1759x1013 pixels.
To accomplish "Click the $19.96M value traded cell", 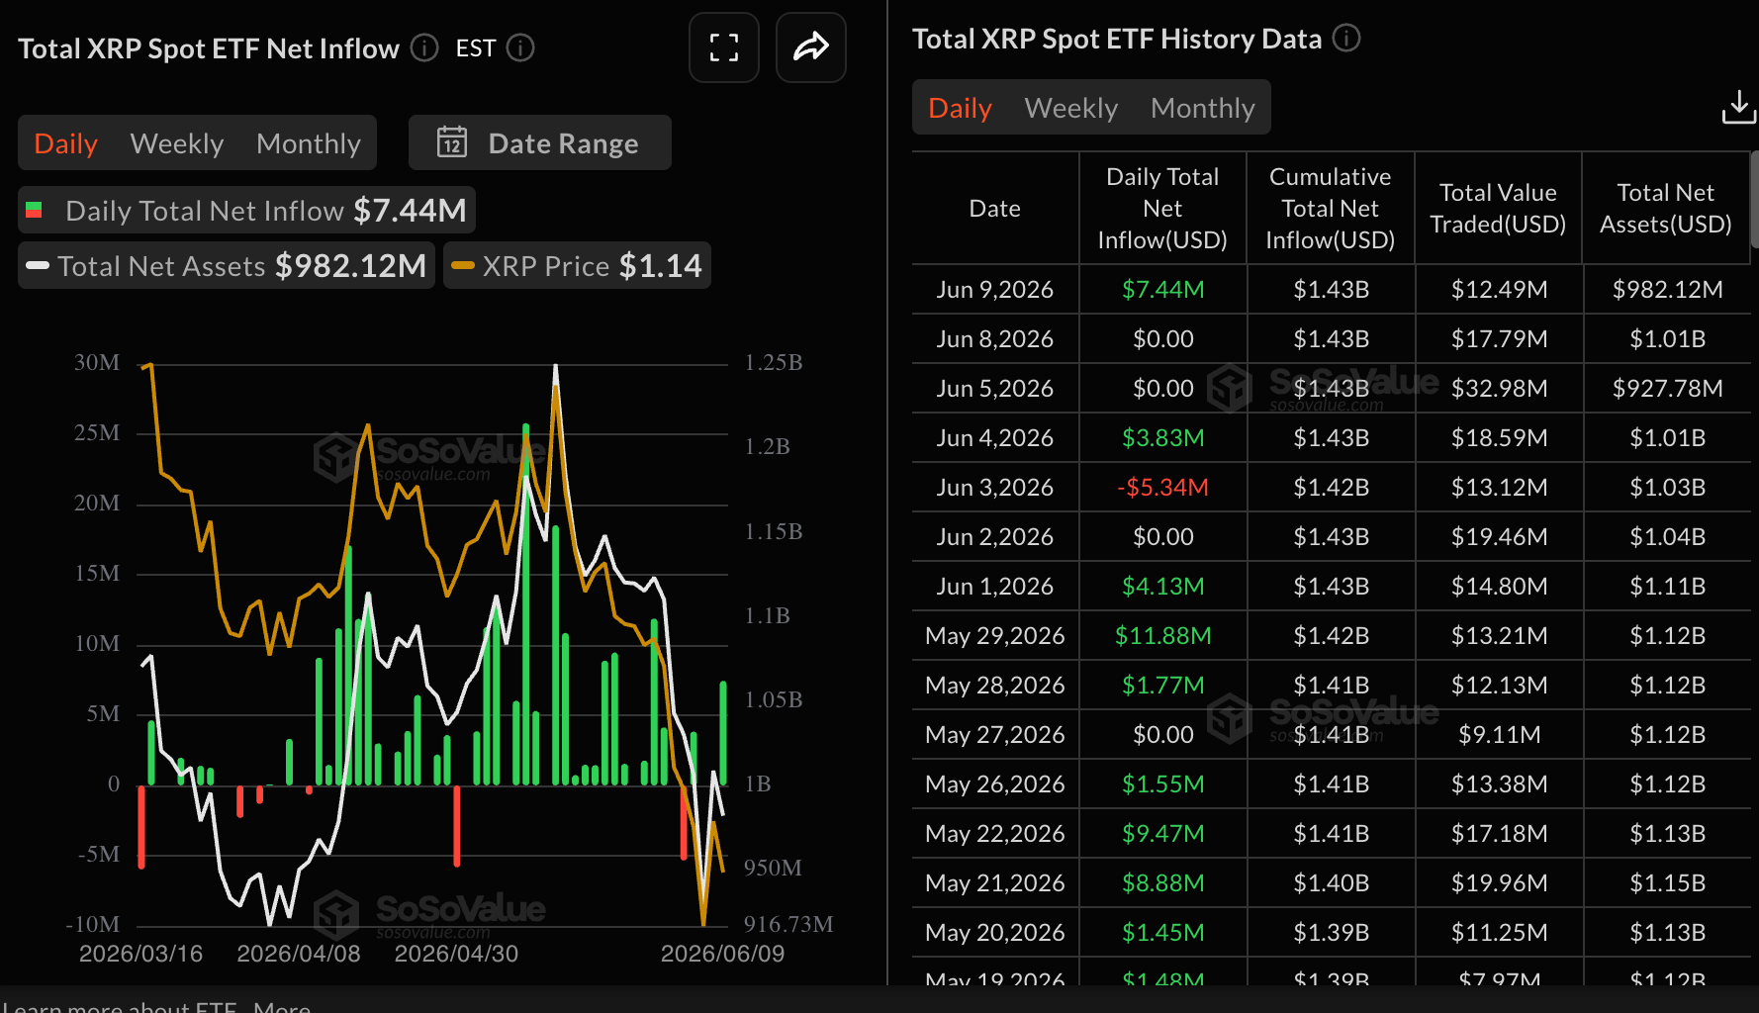I will pyautogui.click(x=1499, y=882).
